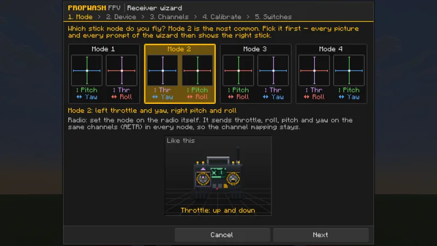The height and width of the screenshot is (246, 437).
Task: Click the Mode 4 left stick diagram
Action: (x=314, y=71)
